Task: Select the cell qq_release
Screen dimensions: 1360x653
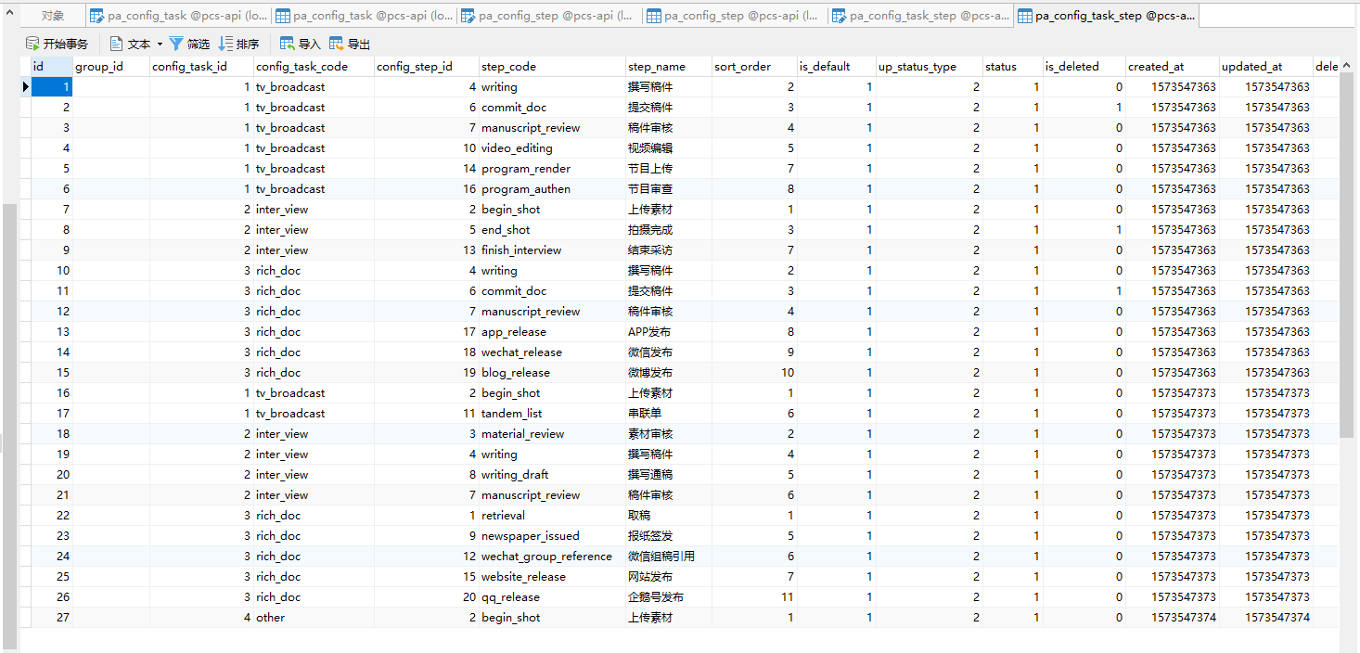Action: pyautogui.click(x=552, y=597)
